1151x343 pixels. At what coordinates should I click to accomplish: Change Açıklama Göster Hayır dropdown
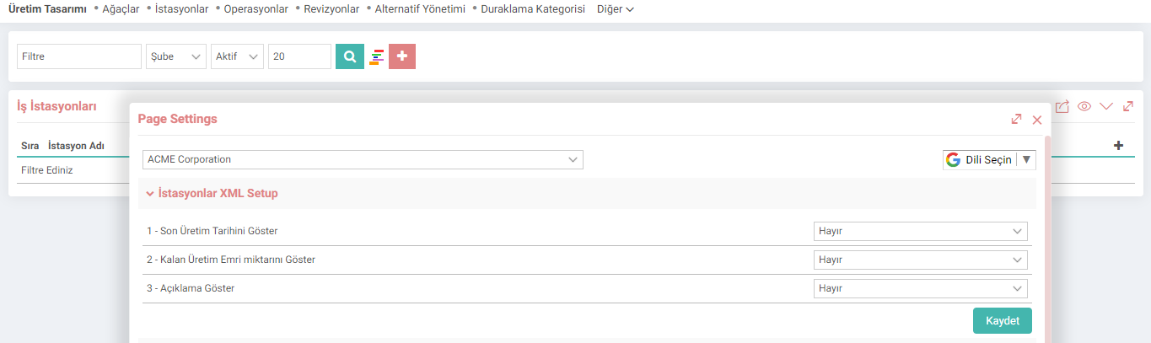[x=921, y=288]
